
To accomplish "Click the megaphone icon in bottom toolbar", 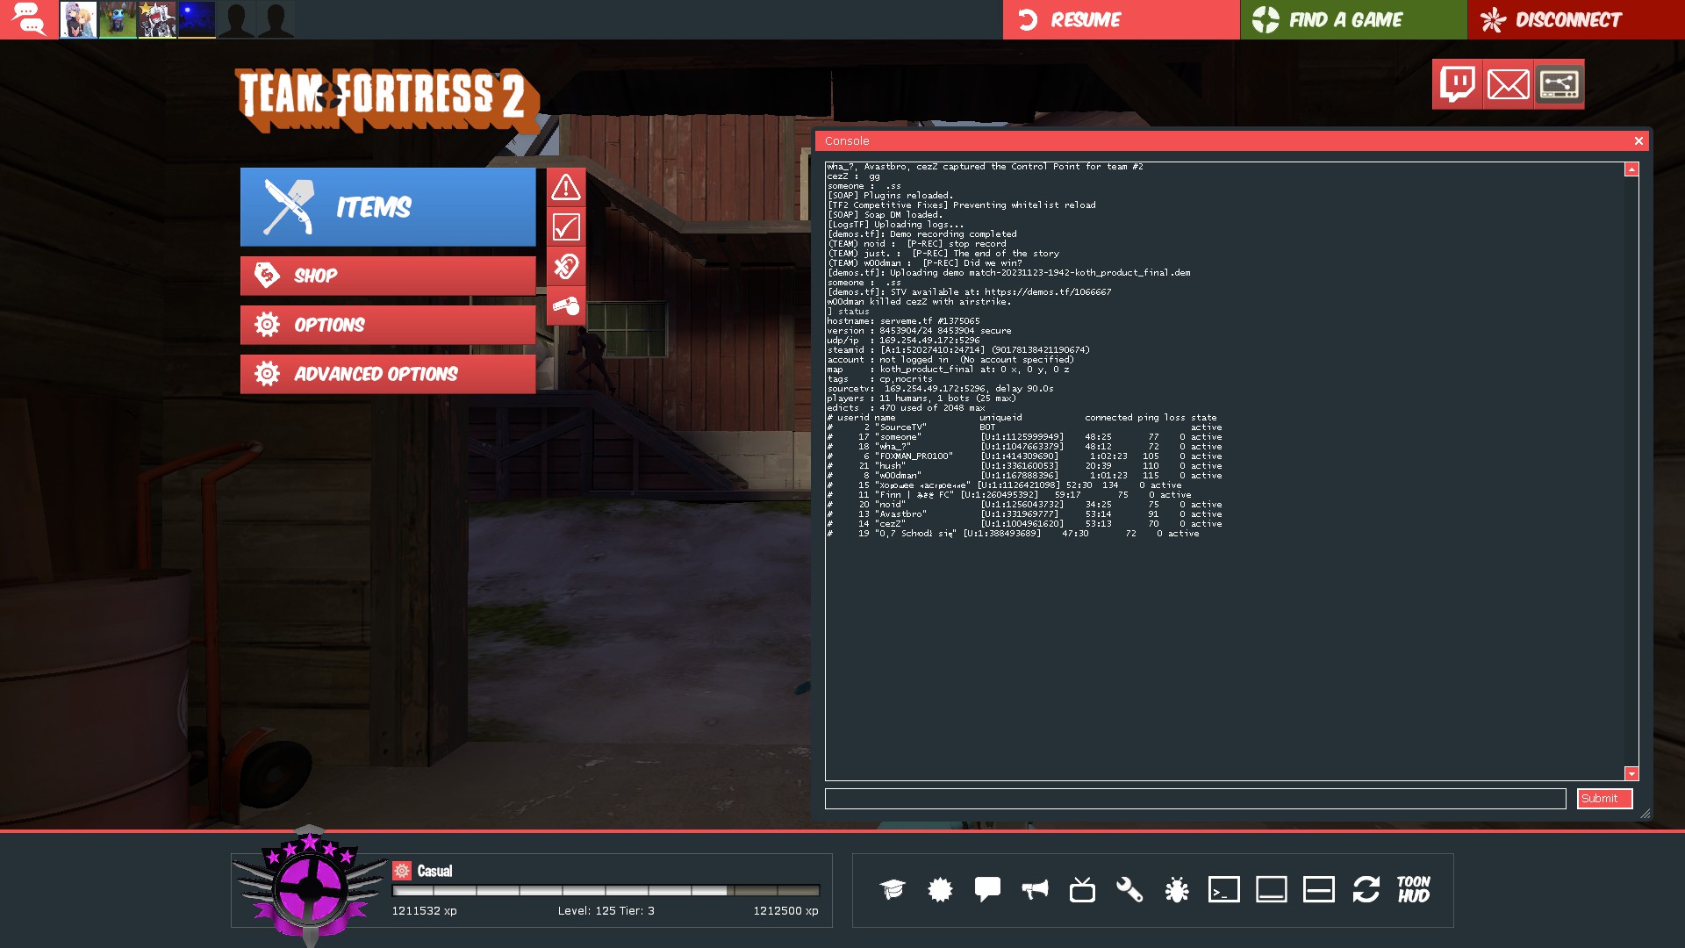I will coord(1035,889).
